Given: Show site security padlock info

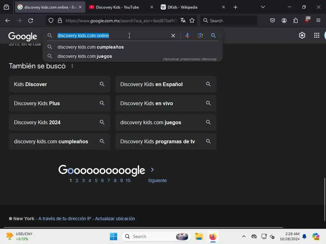Looking at the screenshot, I should point(60,21).
